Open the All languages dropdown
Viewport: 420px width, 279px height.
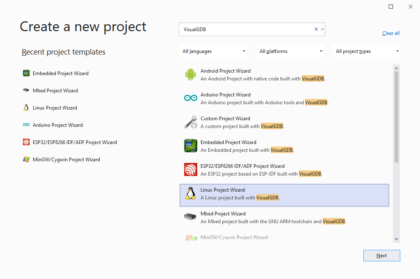coord(213,51)
